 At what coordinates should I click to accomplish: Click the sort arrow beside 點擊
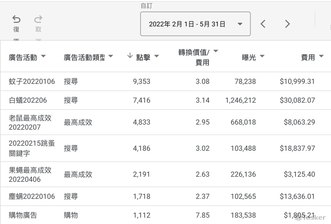(130, 56)
